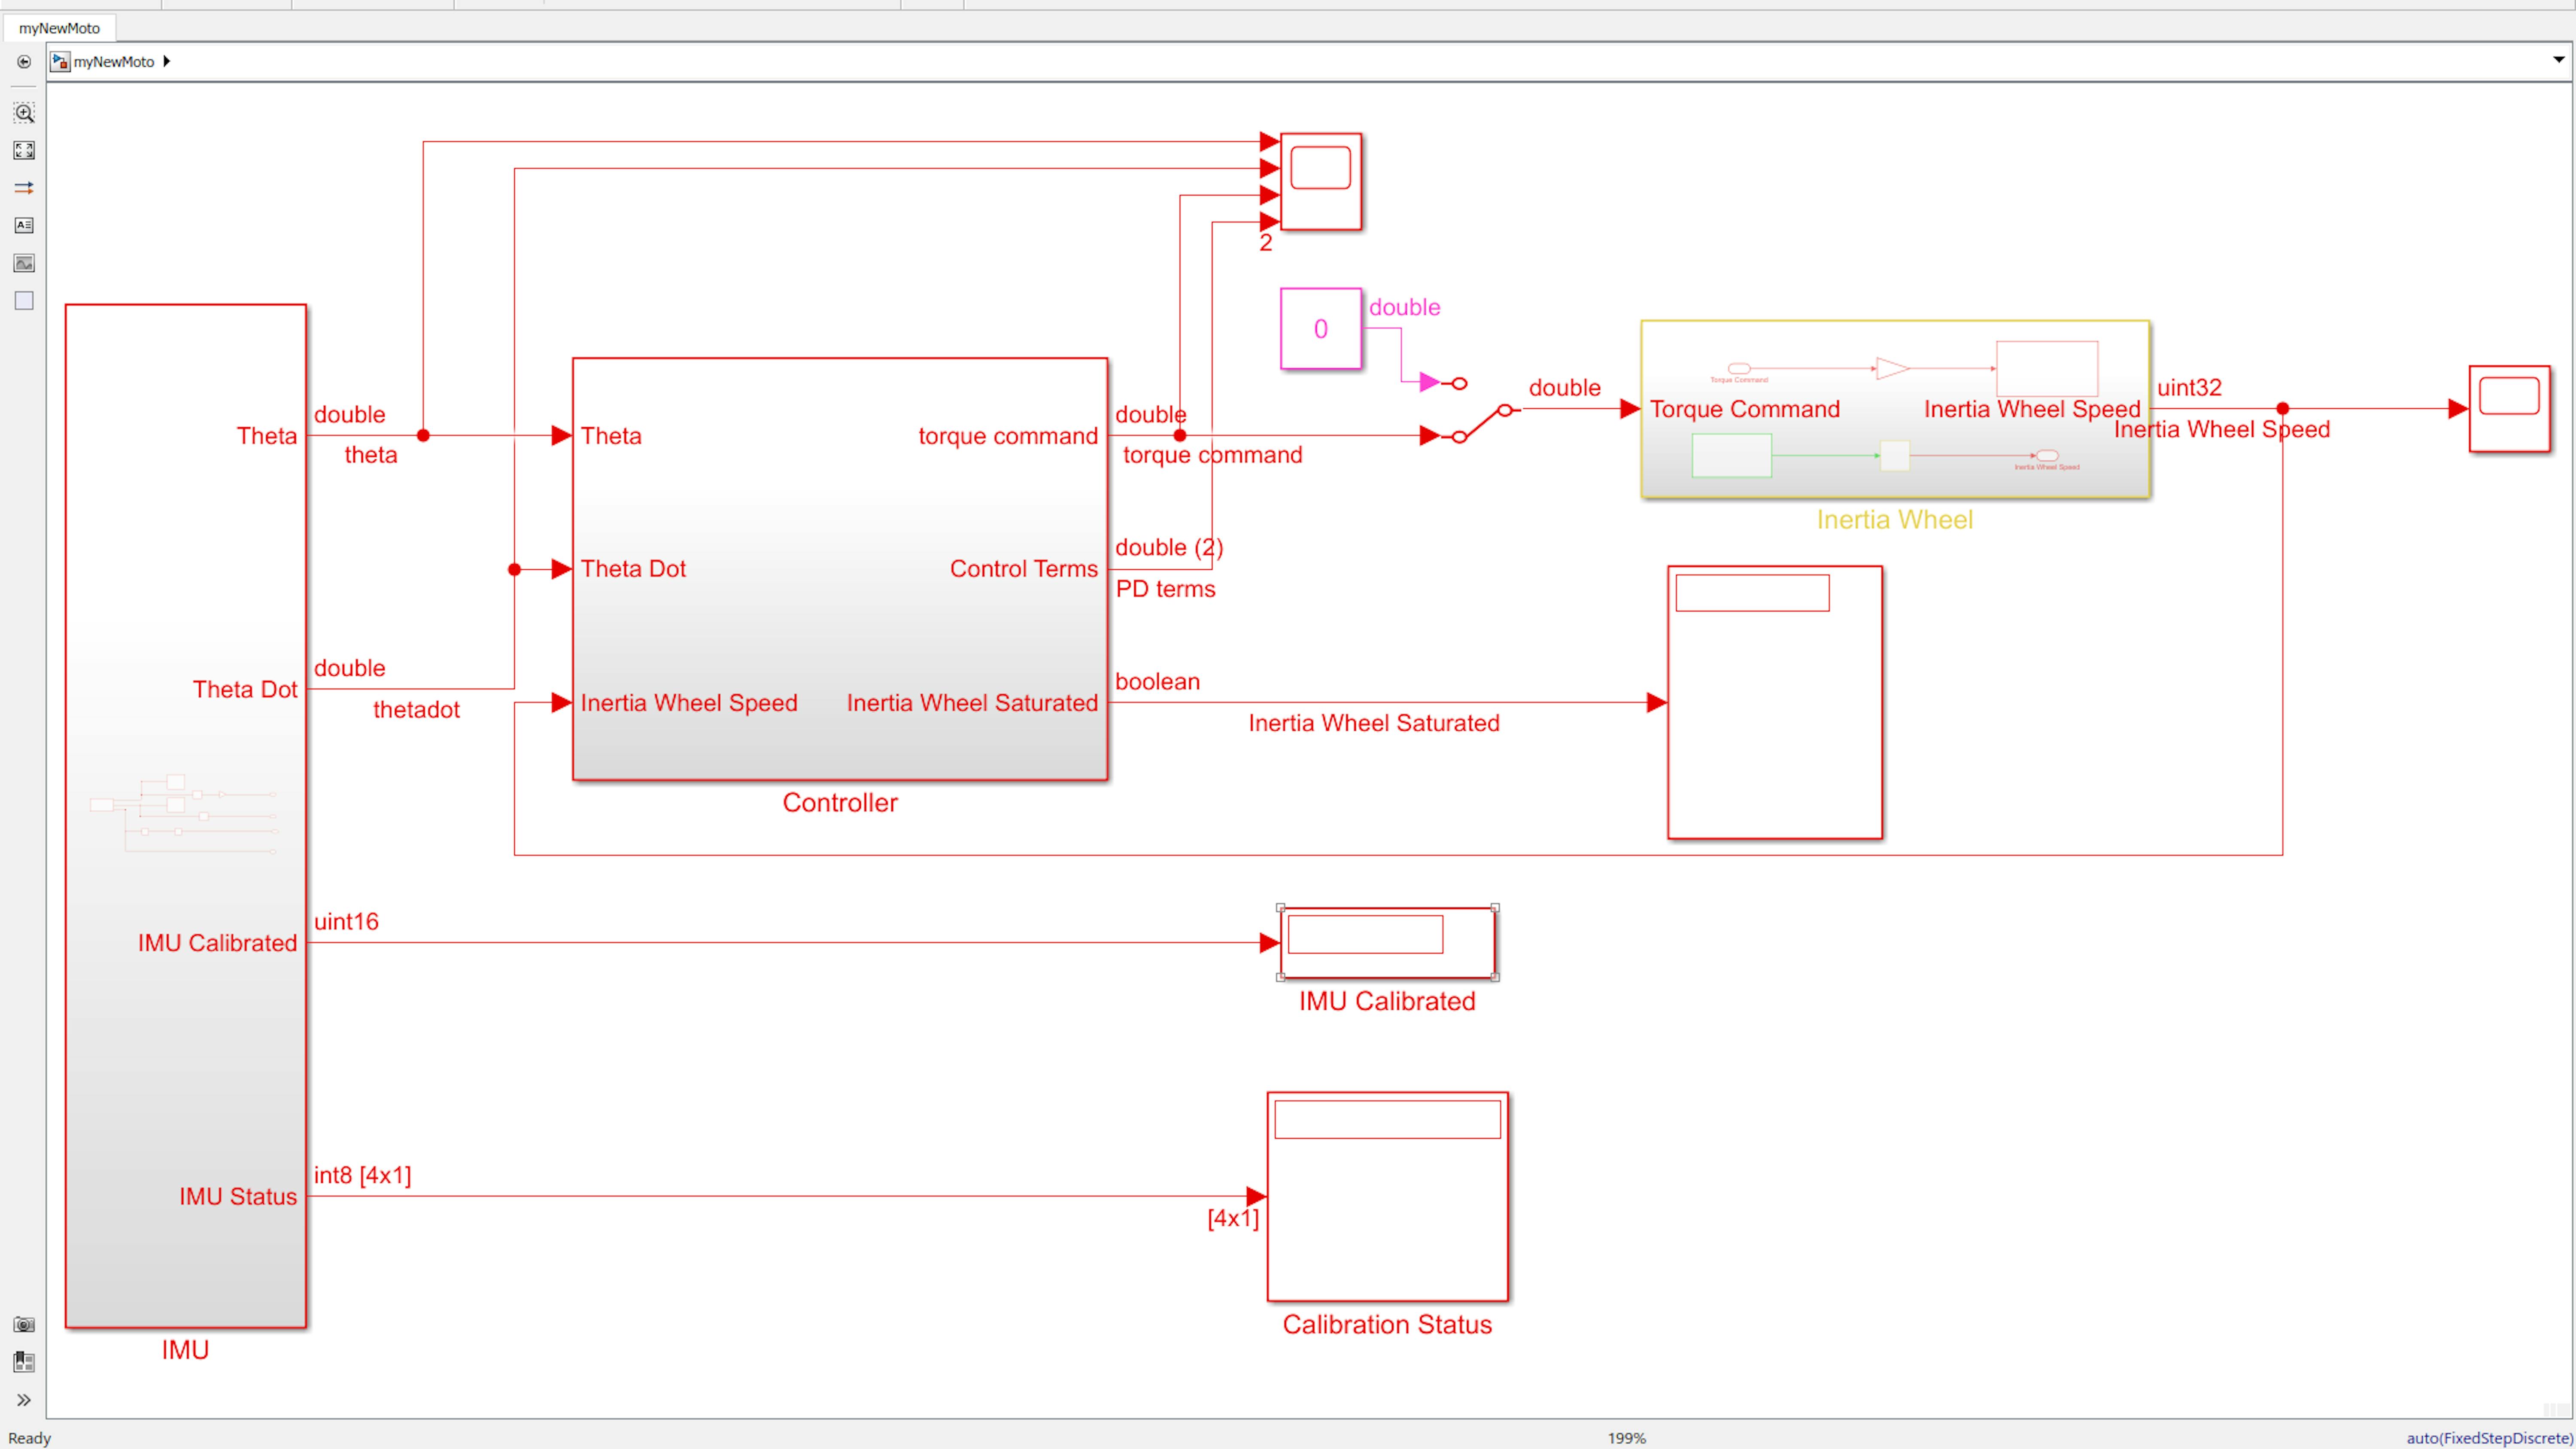The width and height of the screenshot is (2576, 1449).
Task: Click the Scope block after Inertia Wheel Speed
Action: pos(2509,409)
